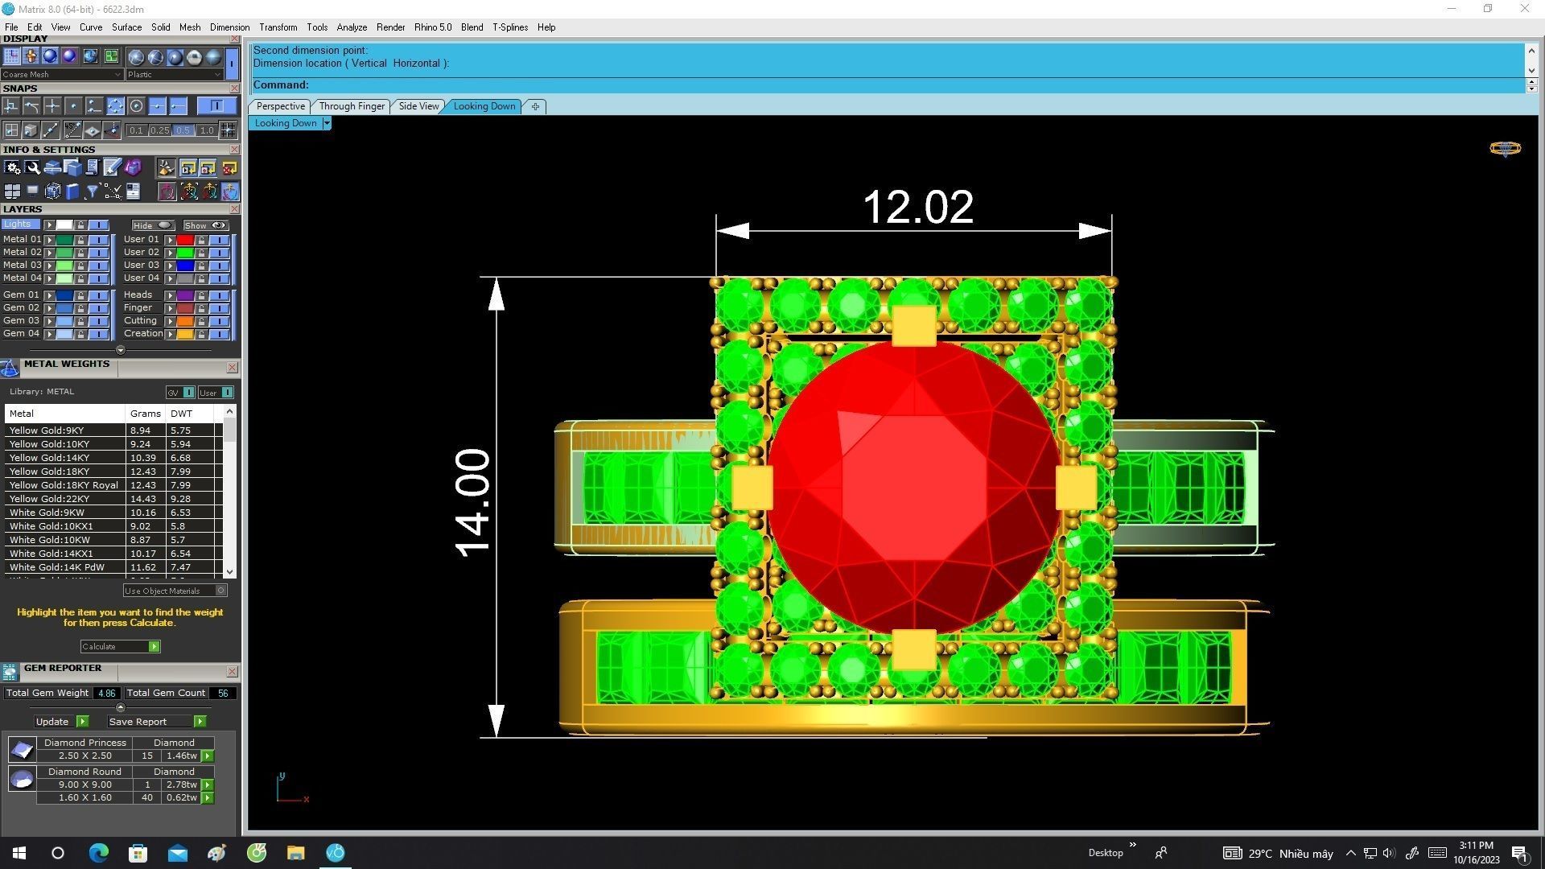This screenshot has width=1545, height=869.
Task: Click the center snap circle icon
Action: click(x=136, y=106)
